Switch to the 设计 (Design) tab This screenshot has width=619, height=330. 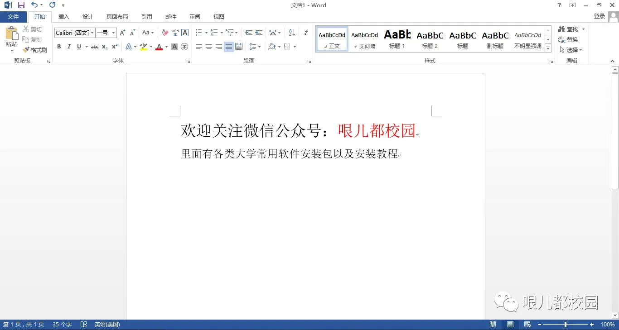point(88,17)
